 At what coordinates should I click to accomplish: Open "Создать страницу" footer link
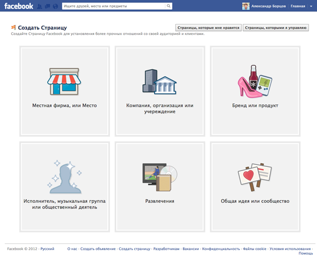134,248
